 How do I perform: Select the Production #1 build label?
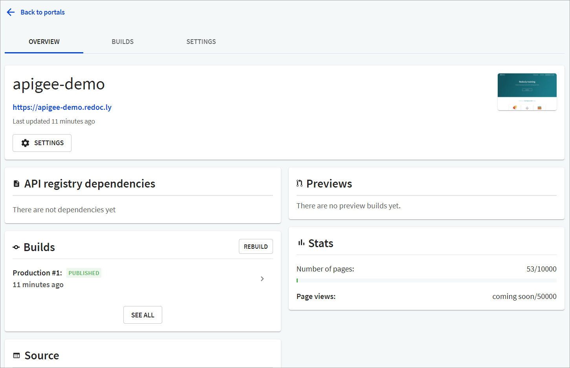coord(37,273)
